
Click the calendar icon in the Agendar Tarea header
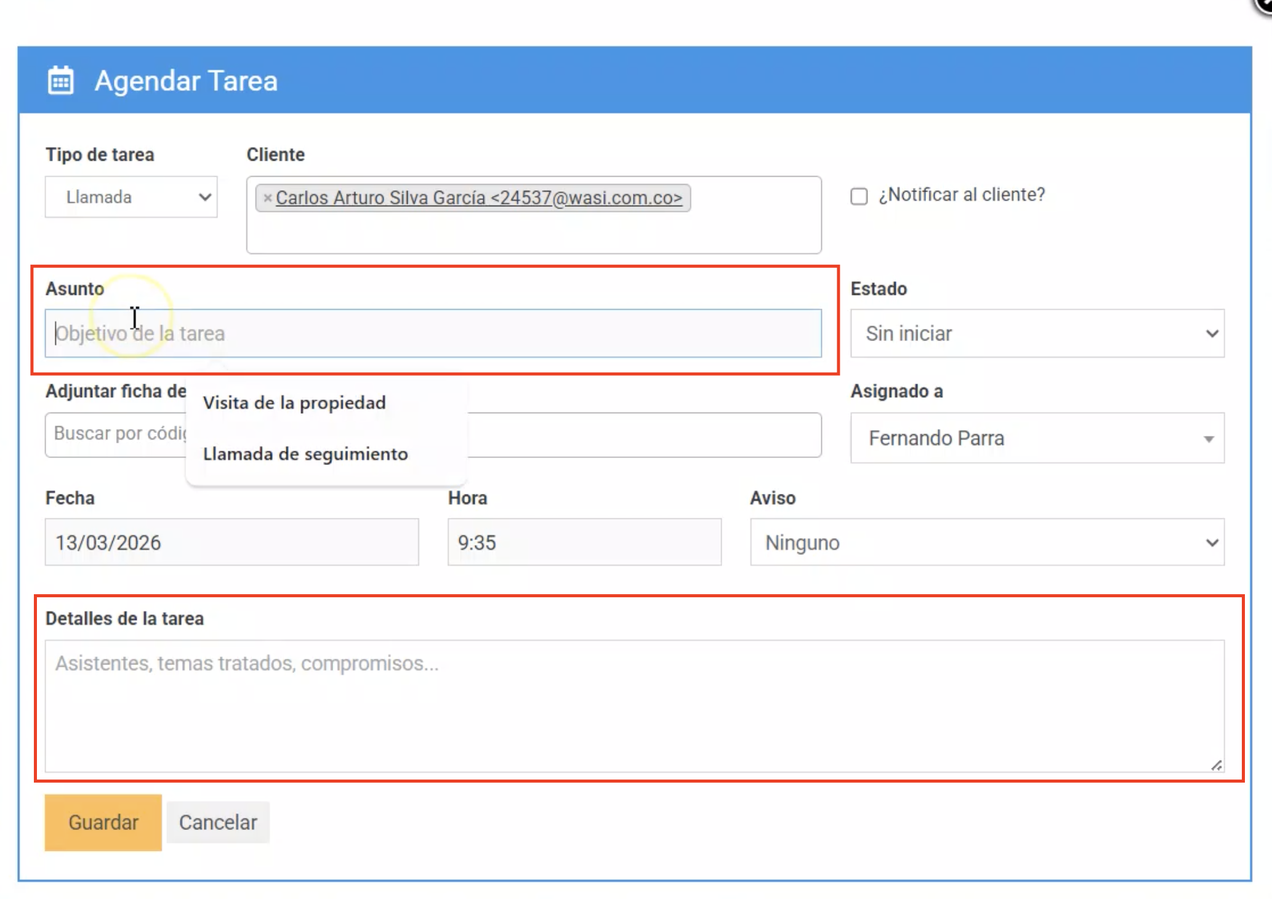tap(60, 81)
